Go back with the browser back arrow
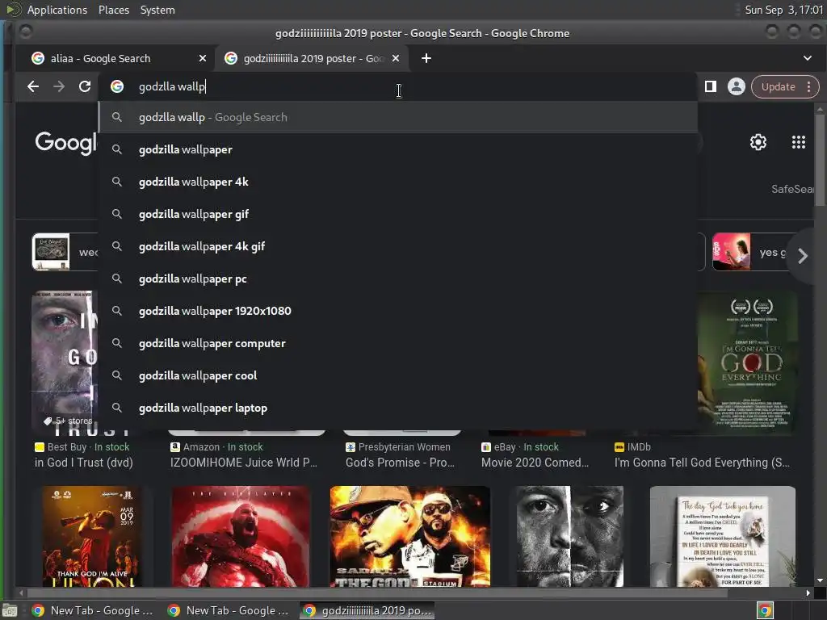Image resolution: width=827 pixels, height=620 pixels. pyautogui.click(x=32, y=86)
